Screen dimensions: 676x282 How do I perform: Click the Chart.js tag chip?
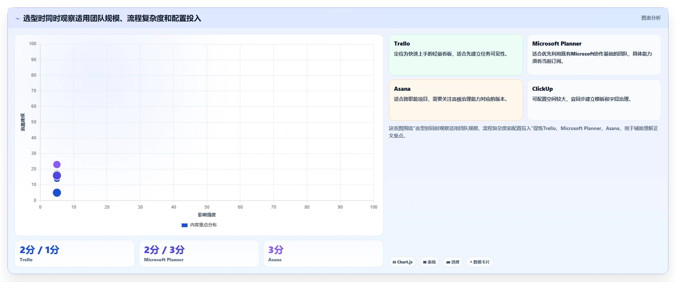[403, 262]
